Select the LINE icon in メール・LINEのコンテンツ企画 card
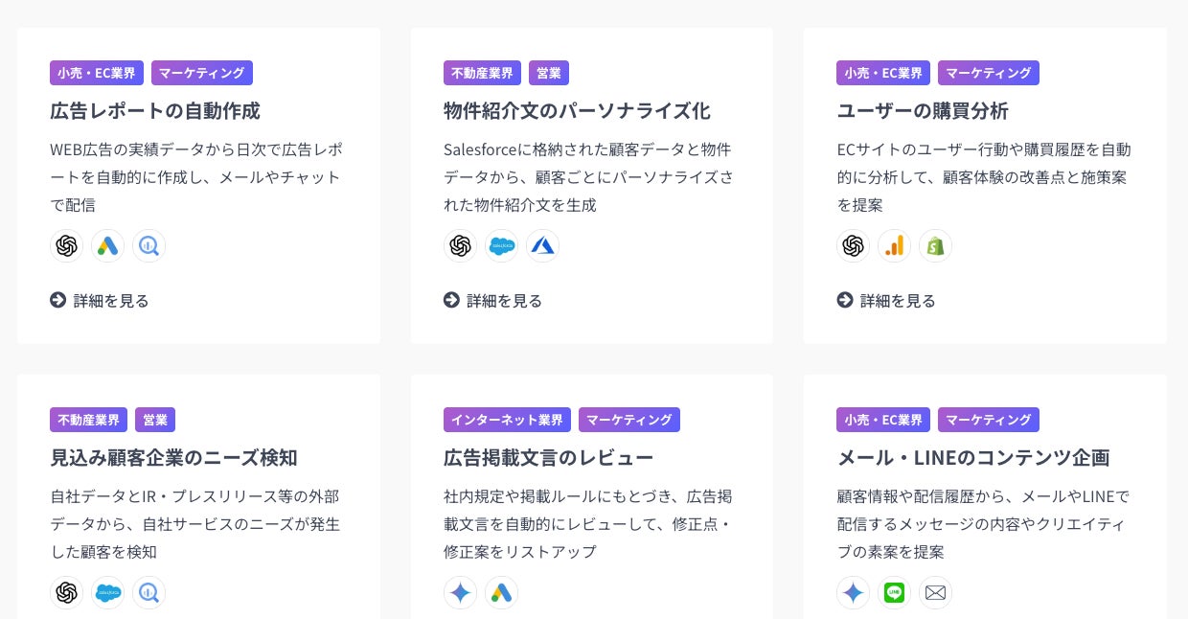The image size is (1188, 619). 894,593
